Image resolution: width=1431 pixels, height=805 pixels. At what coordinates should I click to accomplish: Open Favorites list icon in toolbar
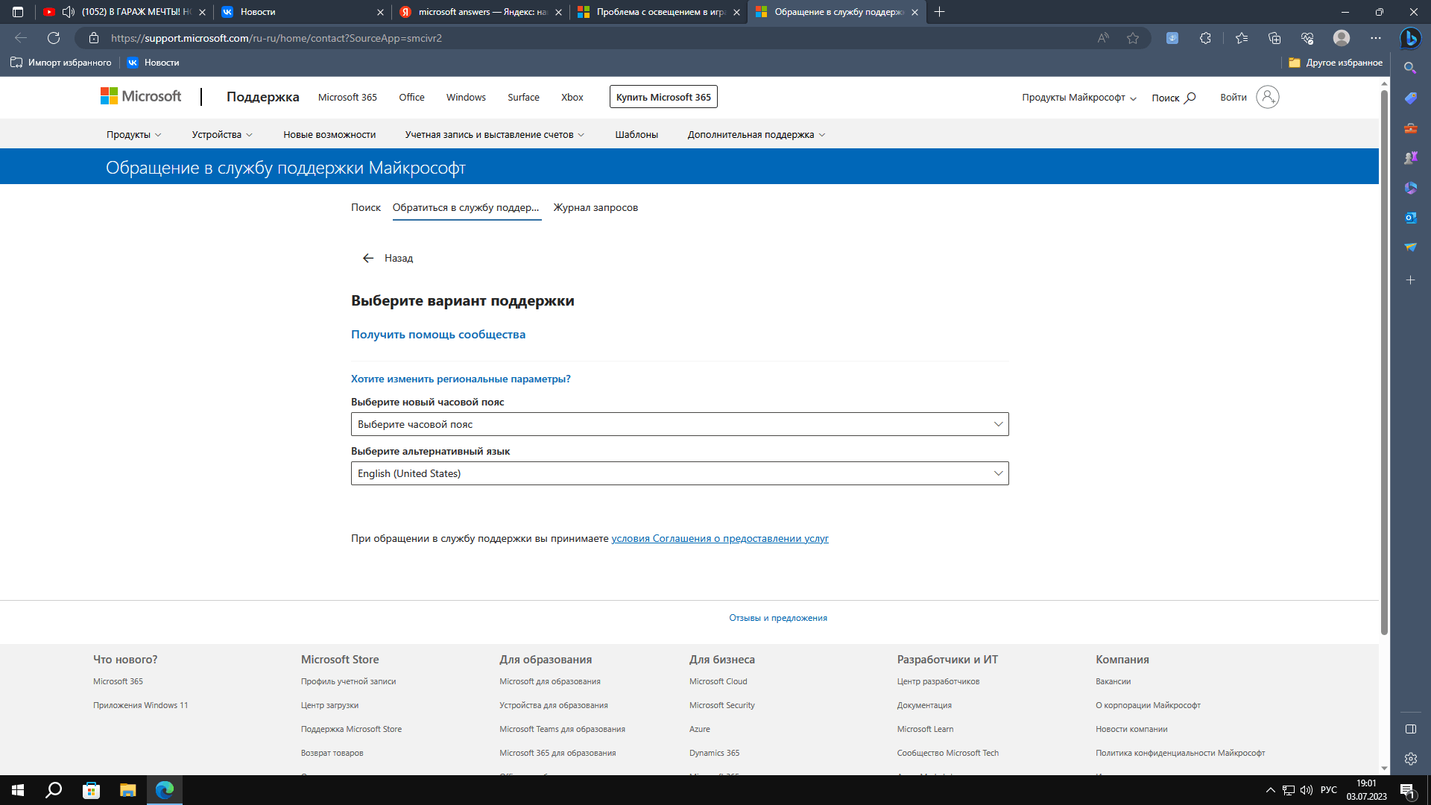1241,38
